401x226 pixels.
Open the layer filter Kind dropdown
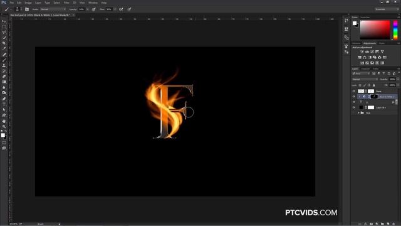point(361,73)
